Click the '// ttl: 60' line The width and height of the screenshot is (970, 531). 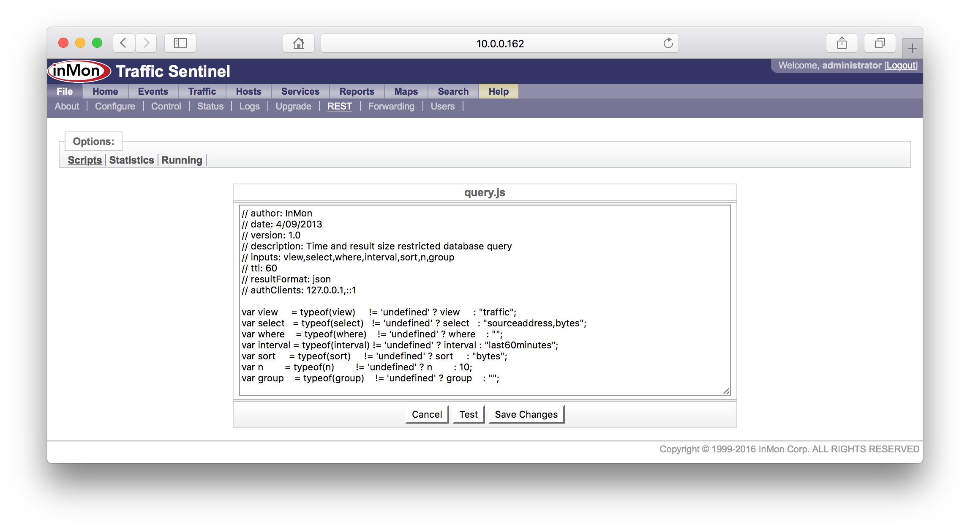pos(259,268)
